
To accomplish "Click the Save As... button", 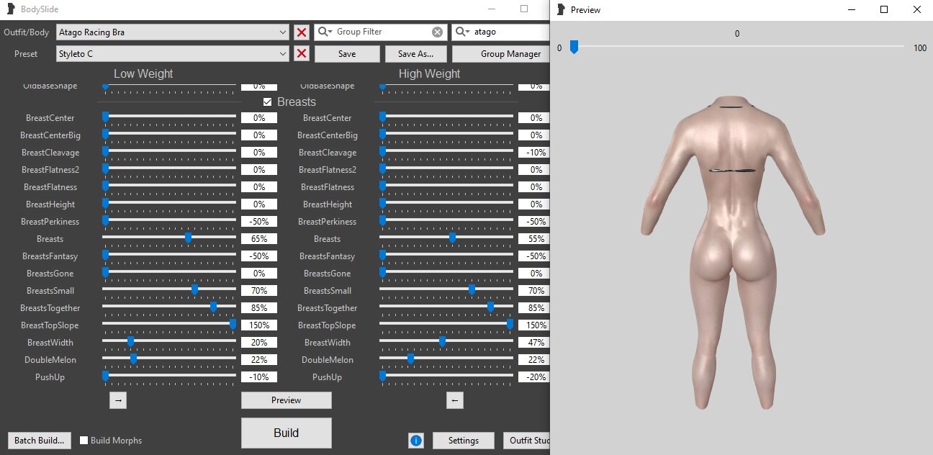I will (416, 54).
